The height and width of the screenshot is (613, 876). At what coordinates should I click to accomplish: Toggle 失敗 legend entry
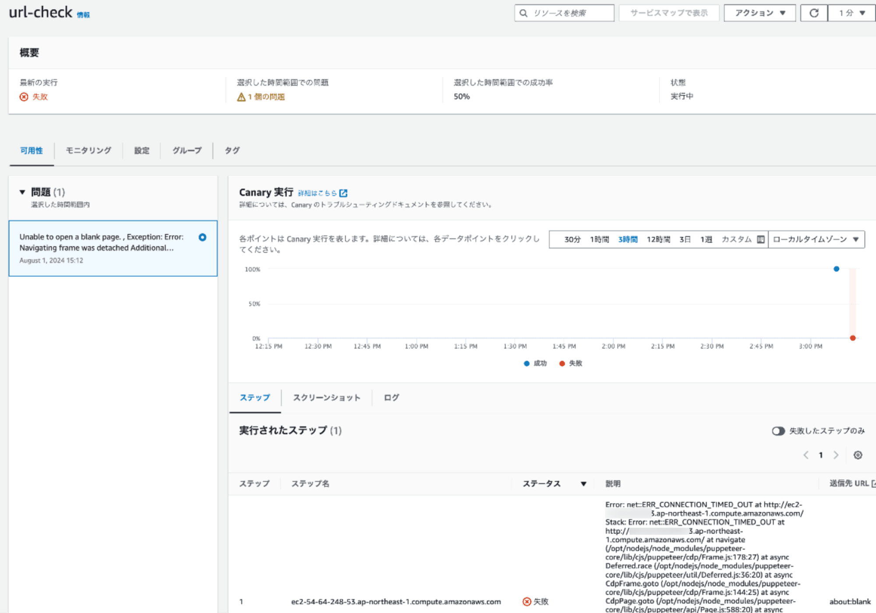pyautogui.click(x=571, y=363)
